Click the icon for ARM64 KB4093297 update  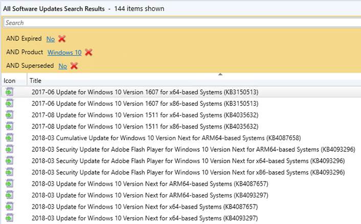point(10,195)
